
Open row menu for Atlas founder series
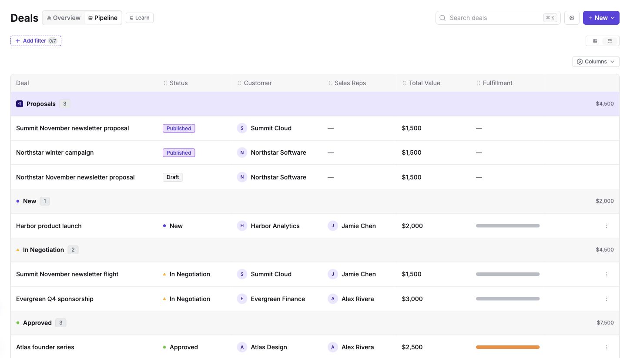click(x=607, y=347)
